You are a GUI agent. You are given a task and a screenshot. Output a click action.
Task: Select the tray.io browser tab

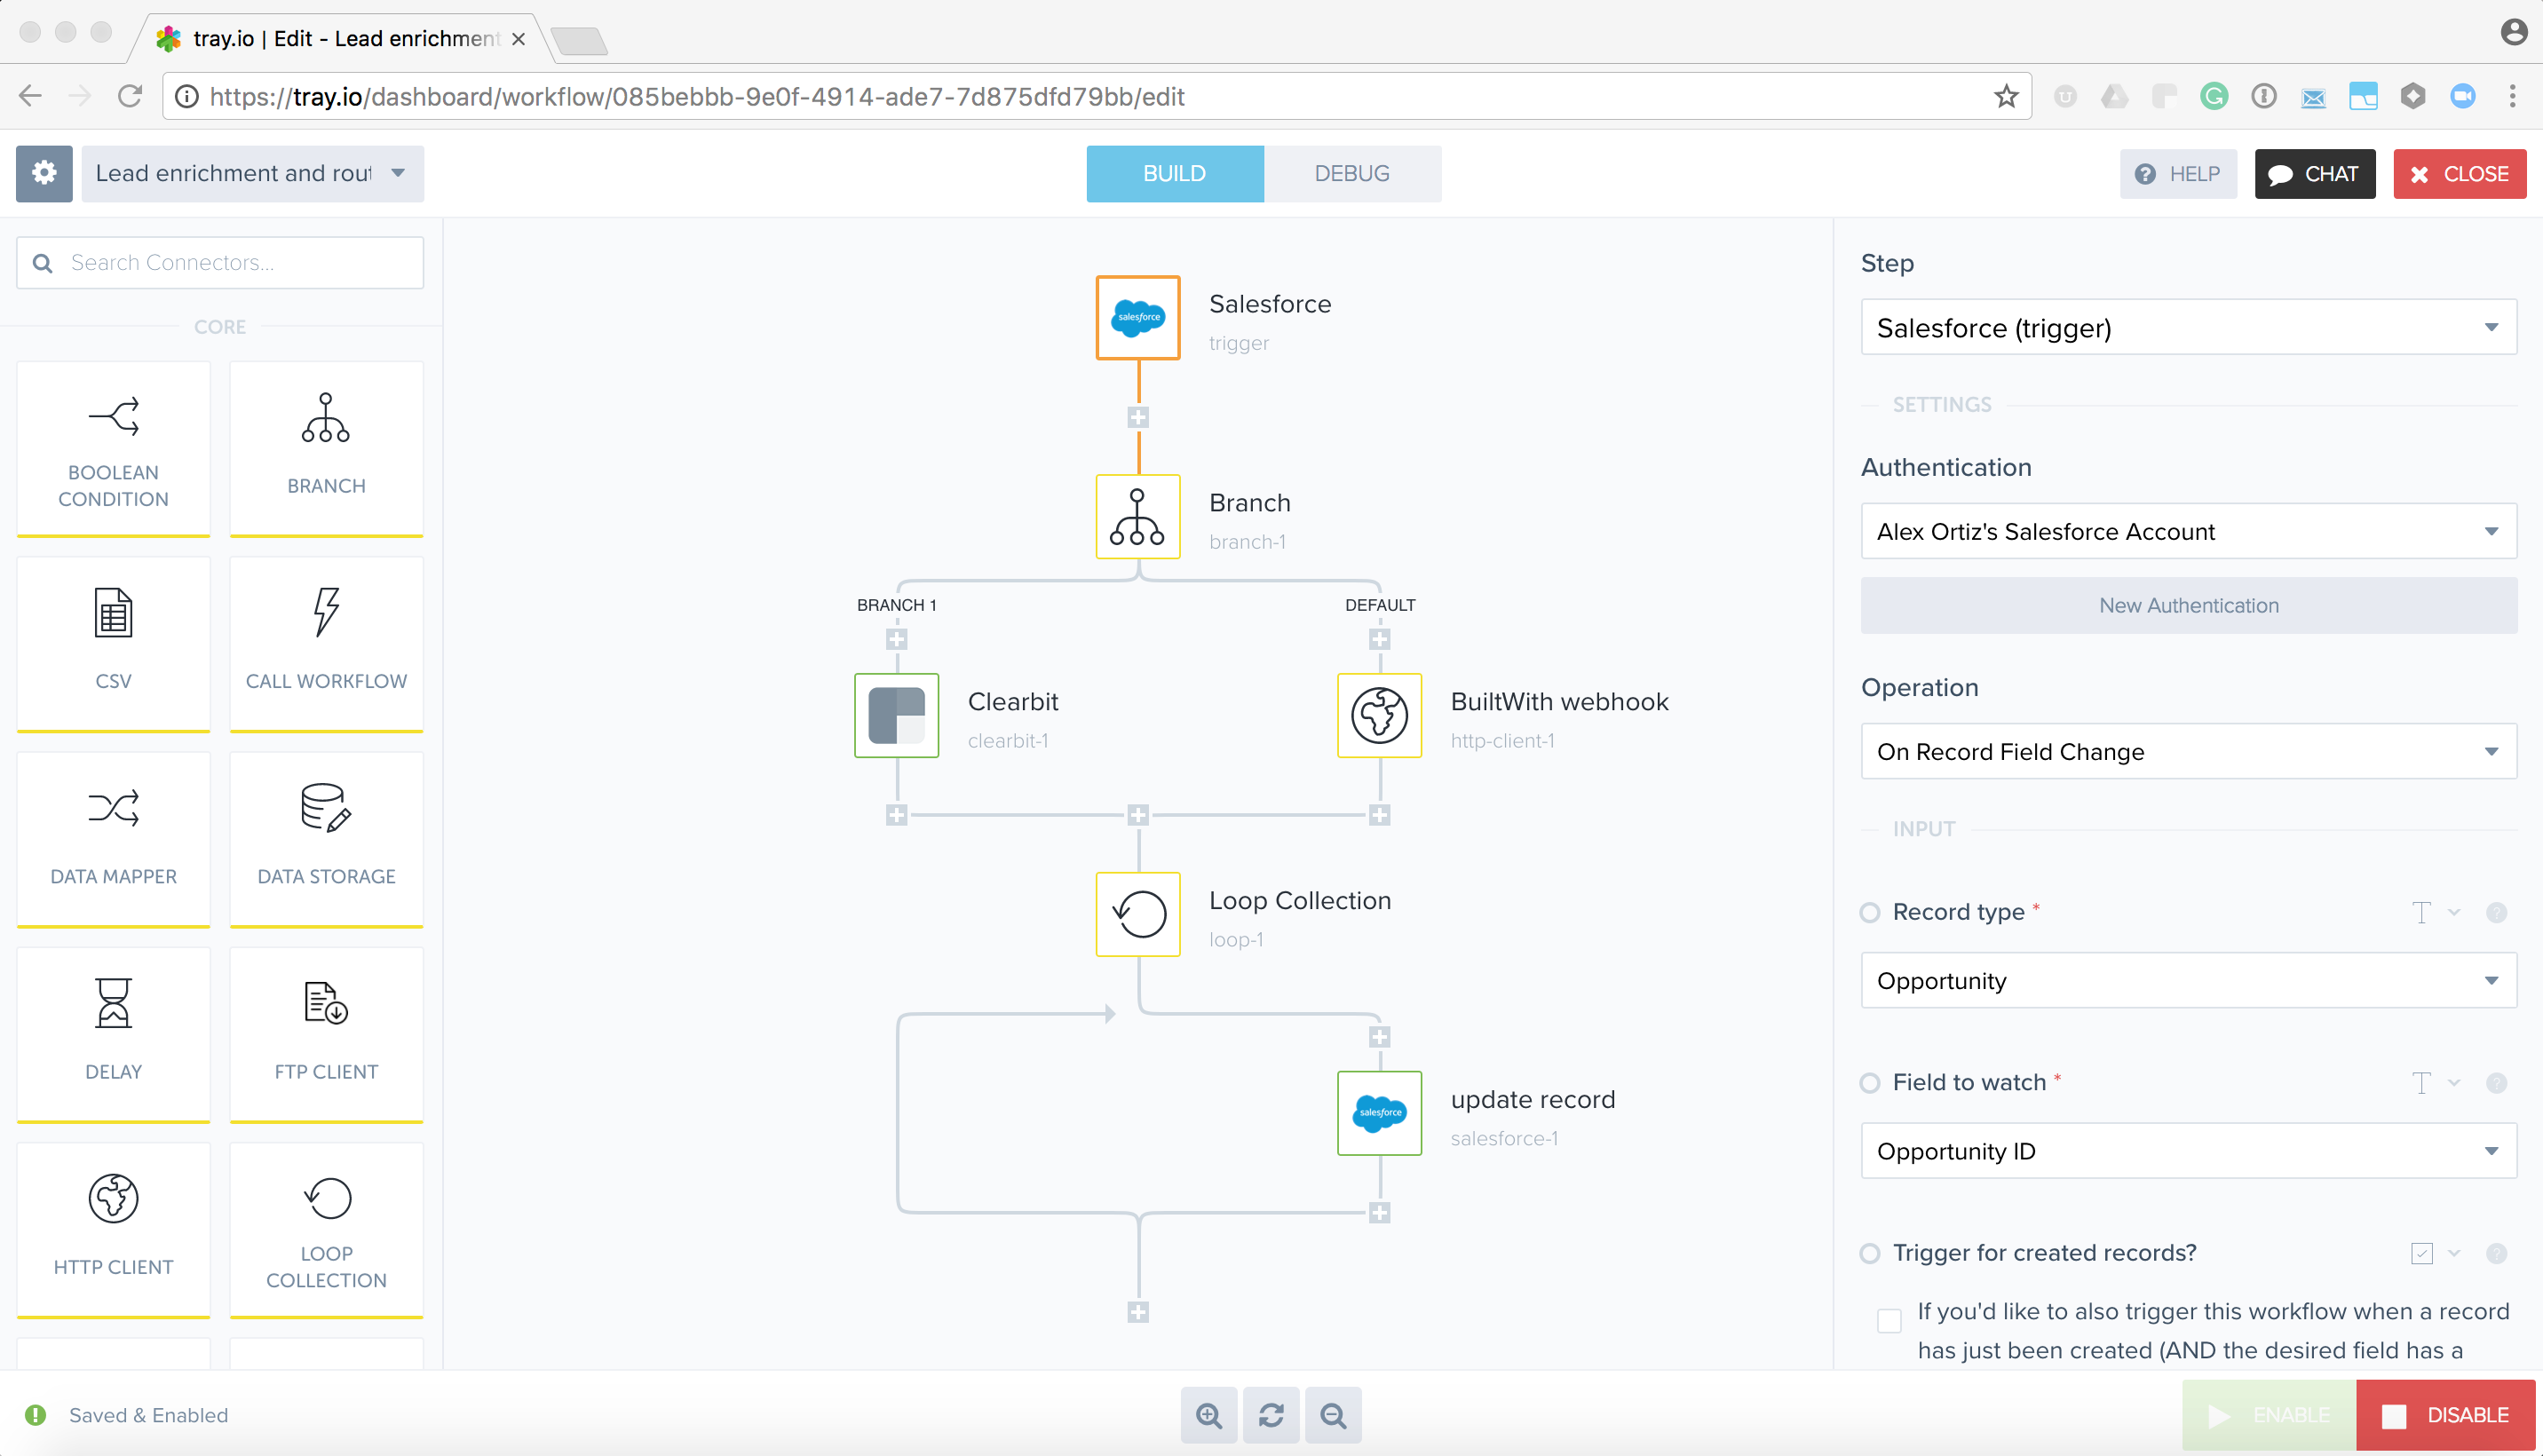[340, 38]
